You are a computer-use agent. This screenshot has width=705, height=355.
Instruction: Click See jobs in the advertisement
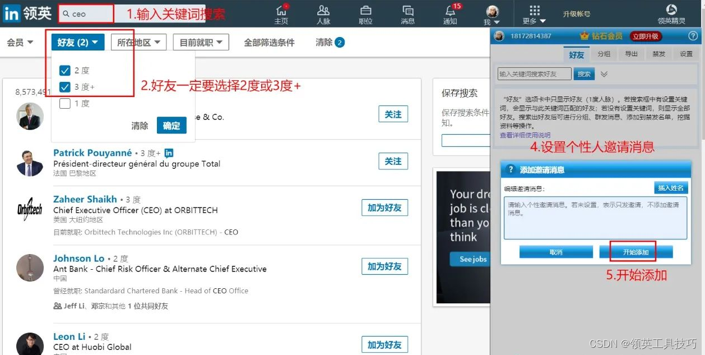[x=471, y=259]
